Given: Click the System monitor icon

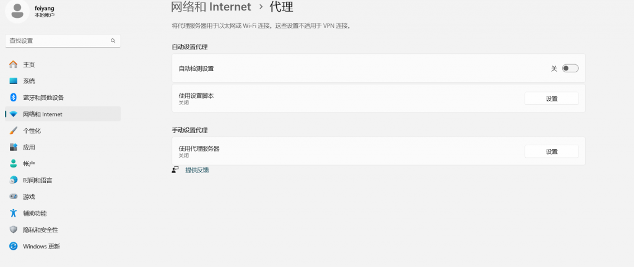Looking at the screenshot, I should click(14, 81).
